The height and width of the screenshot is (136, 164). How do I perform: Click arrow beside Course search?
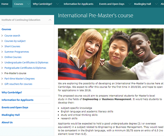point(2,36)
